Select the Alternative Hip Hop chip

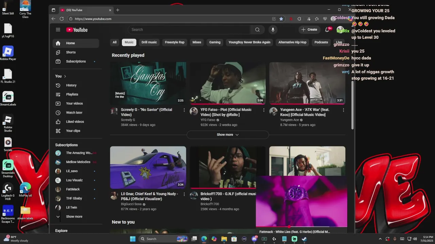coord(292,42)
